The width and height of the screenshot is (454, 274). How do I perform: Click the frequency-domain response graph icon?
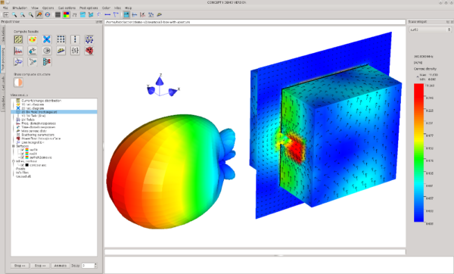[x=18, y=51]
